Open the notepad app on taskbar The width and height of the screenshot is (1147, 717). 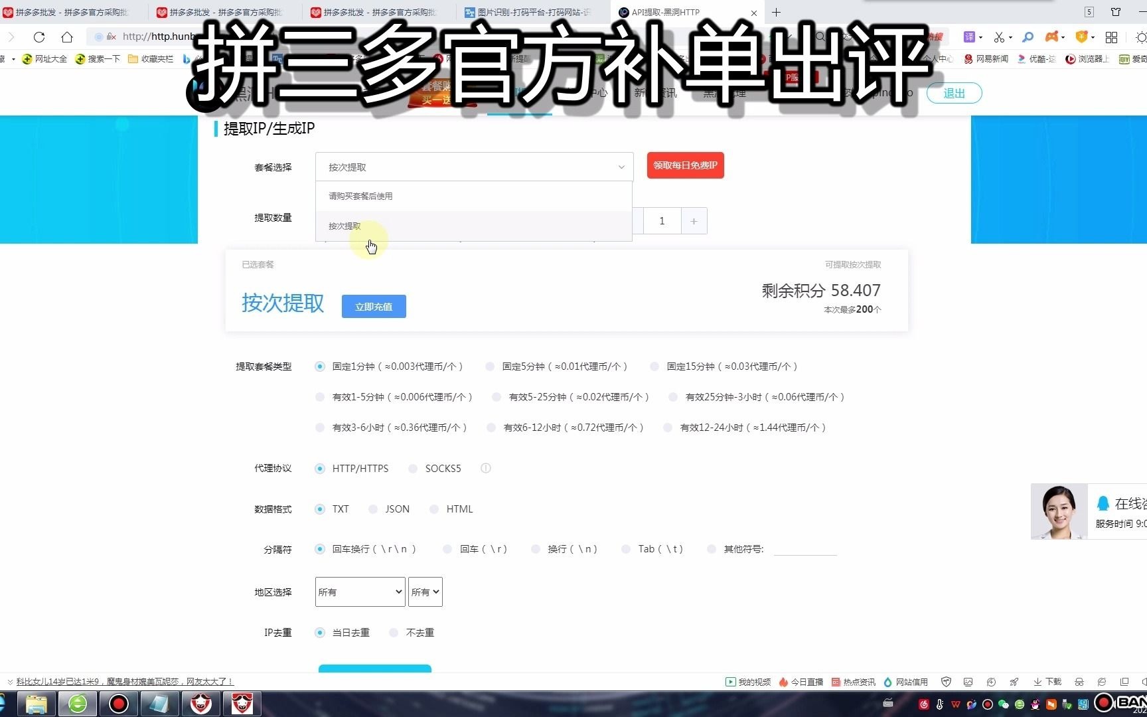coord(160,704)
